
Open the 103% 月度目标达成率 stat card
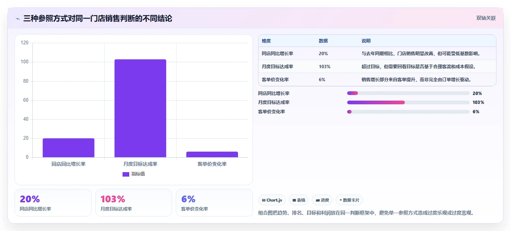tap(134, 203)
